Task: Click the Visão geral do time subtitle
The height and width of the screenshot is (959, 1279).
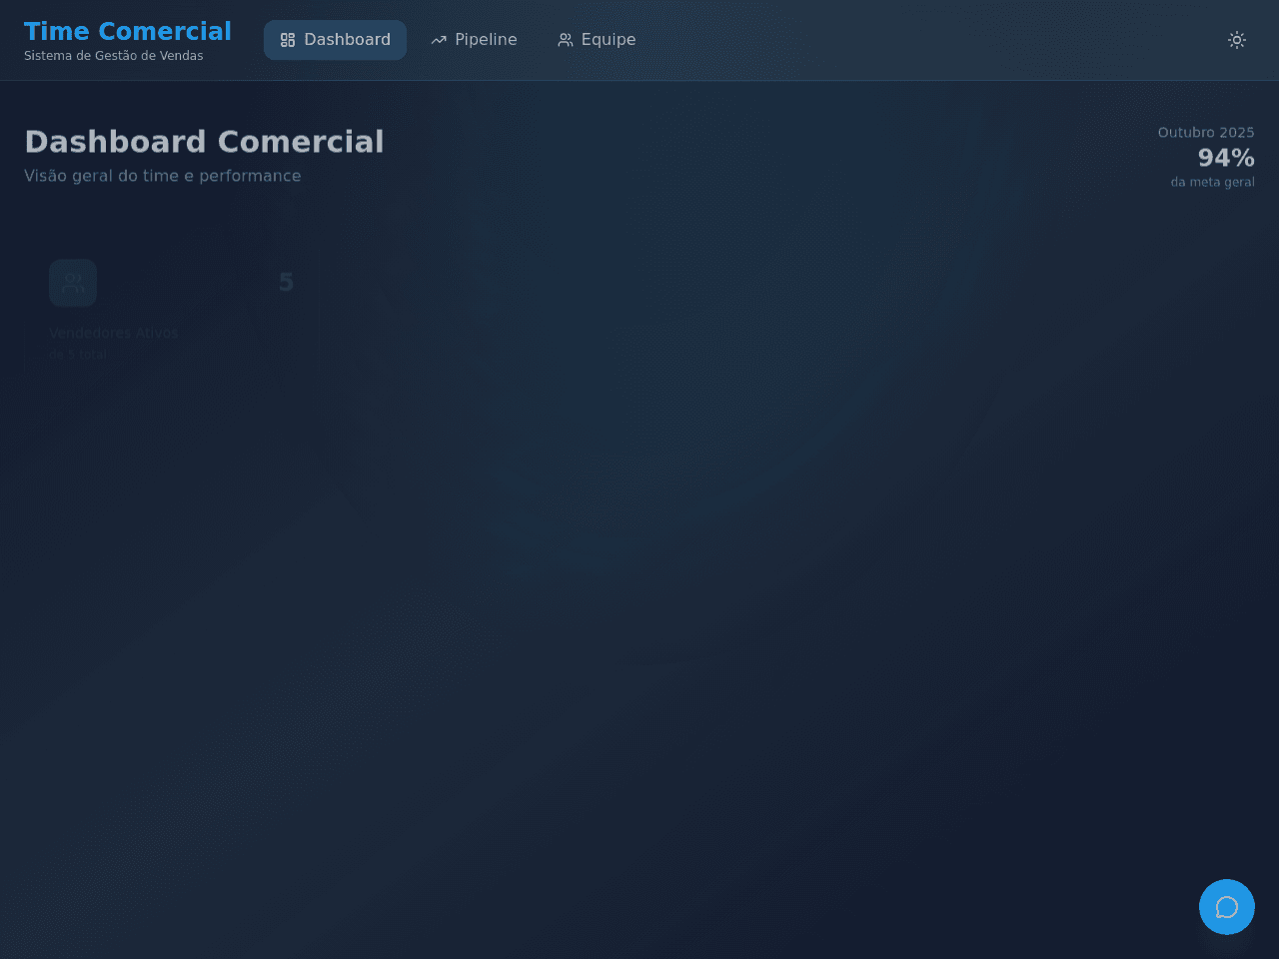Action: point(163,176)
